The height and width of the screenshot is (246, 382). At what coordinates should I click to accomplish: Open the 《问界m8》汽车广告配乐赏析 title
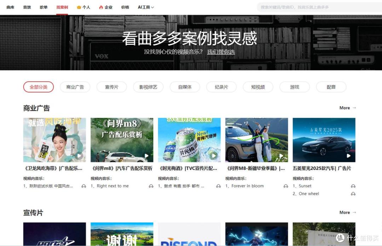click(x=122, y=168)
